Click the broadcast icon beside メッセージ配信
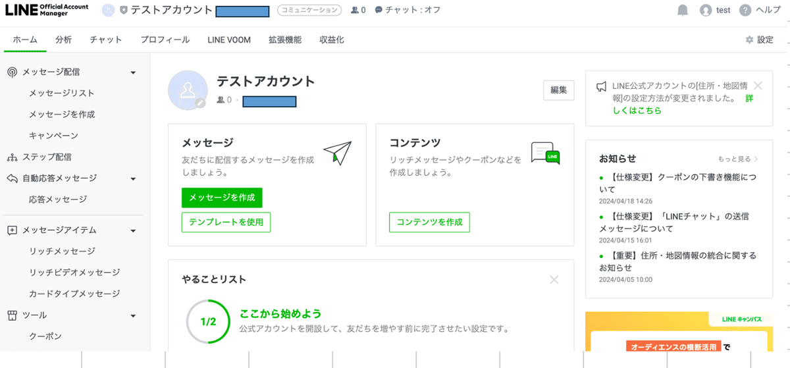Image resolution: width=790 pixels, height=368 pixels. 12,72
